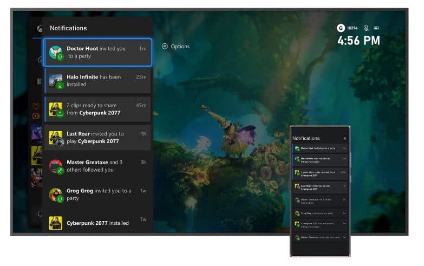This screenshot has width=424, height=266.
Task: Select the yellow Cyberpunk tile in guide sidebar
Action: (37, 155)
